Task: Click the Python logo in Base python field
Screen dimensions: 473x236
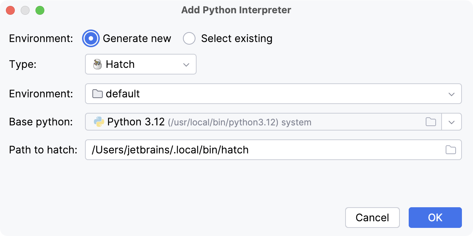Action: 99,122
